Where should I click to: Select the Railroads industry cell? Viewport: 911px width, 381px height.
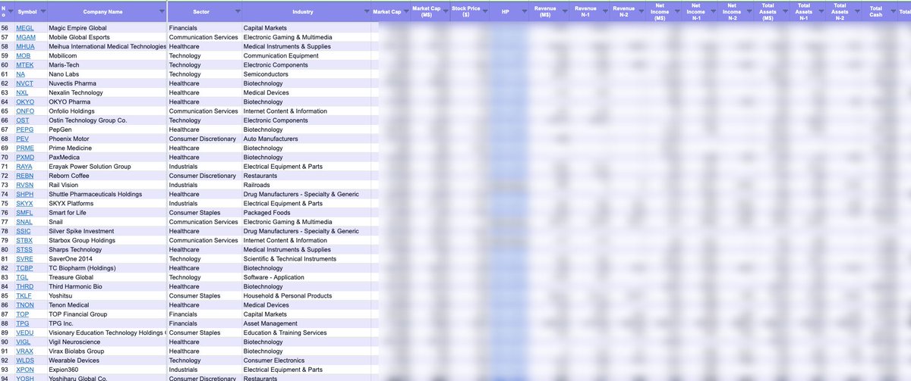[305, 185]
